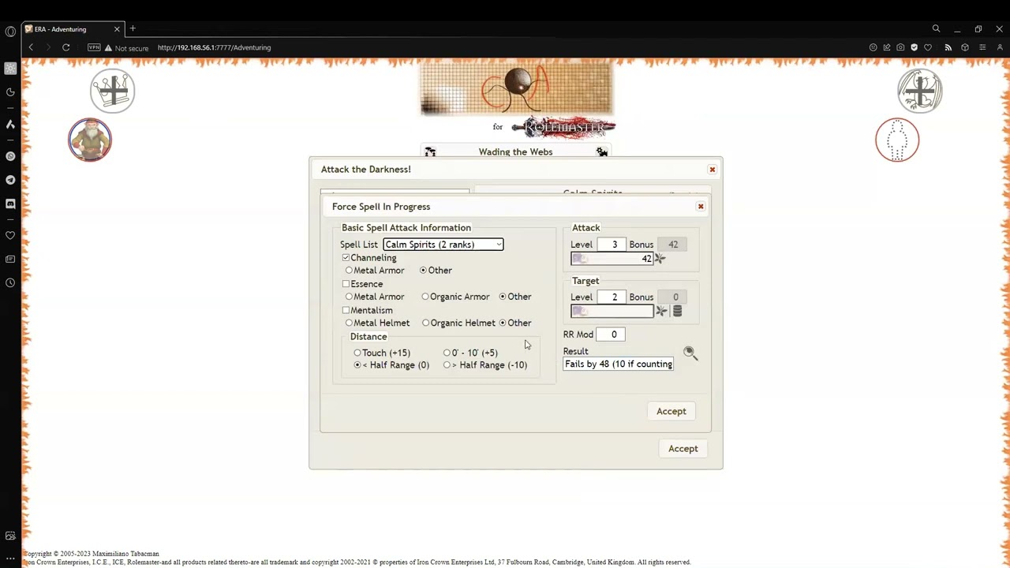Image resolution: width=1010 pixels, height=568 pixels.
Task: Select 0' - 10' (+5) distance
Action: [x=447, y=353]
